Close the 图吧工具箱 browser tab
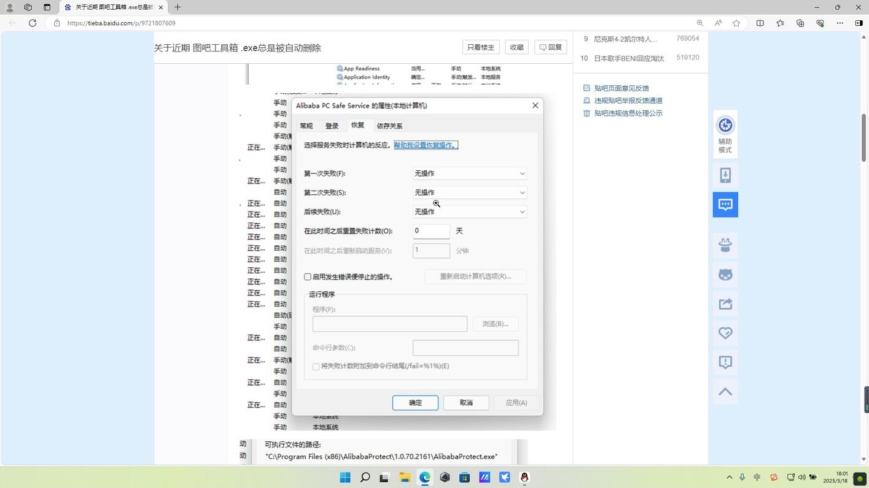The width and height of the screenshot is (869, 488). (161, 7)
